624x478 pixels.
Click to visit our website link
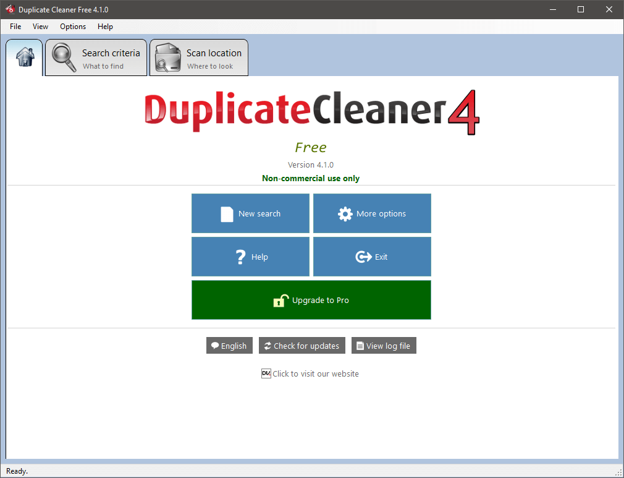point(316,374)
